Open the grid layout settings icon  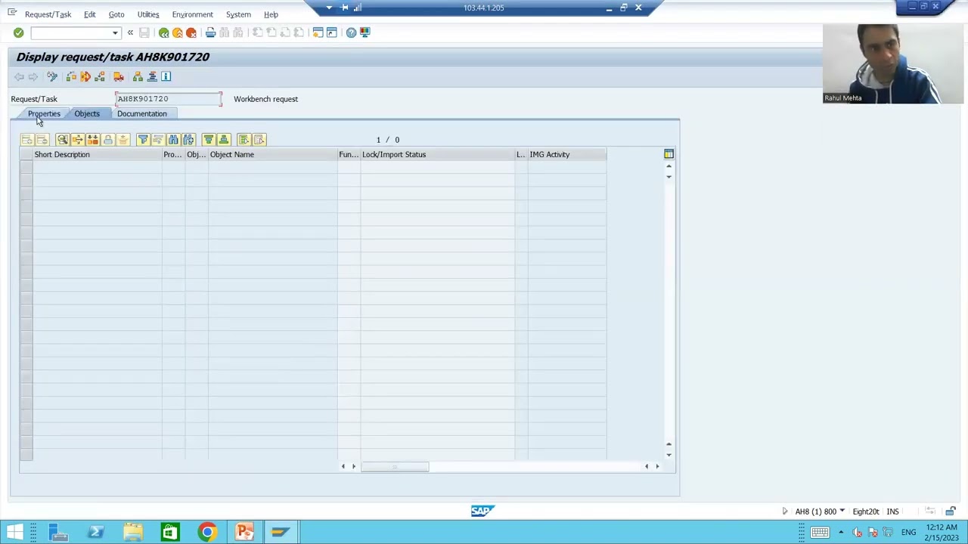point(669,154)
